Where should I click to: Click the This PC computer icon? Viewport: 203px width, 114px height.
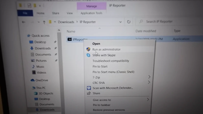point(34,88)
